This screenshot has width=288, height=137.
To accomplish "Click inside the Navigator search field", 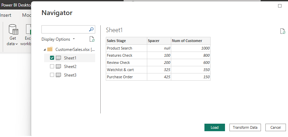I will coord(64,29).
